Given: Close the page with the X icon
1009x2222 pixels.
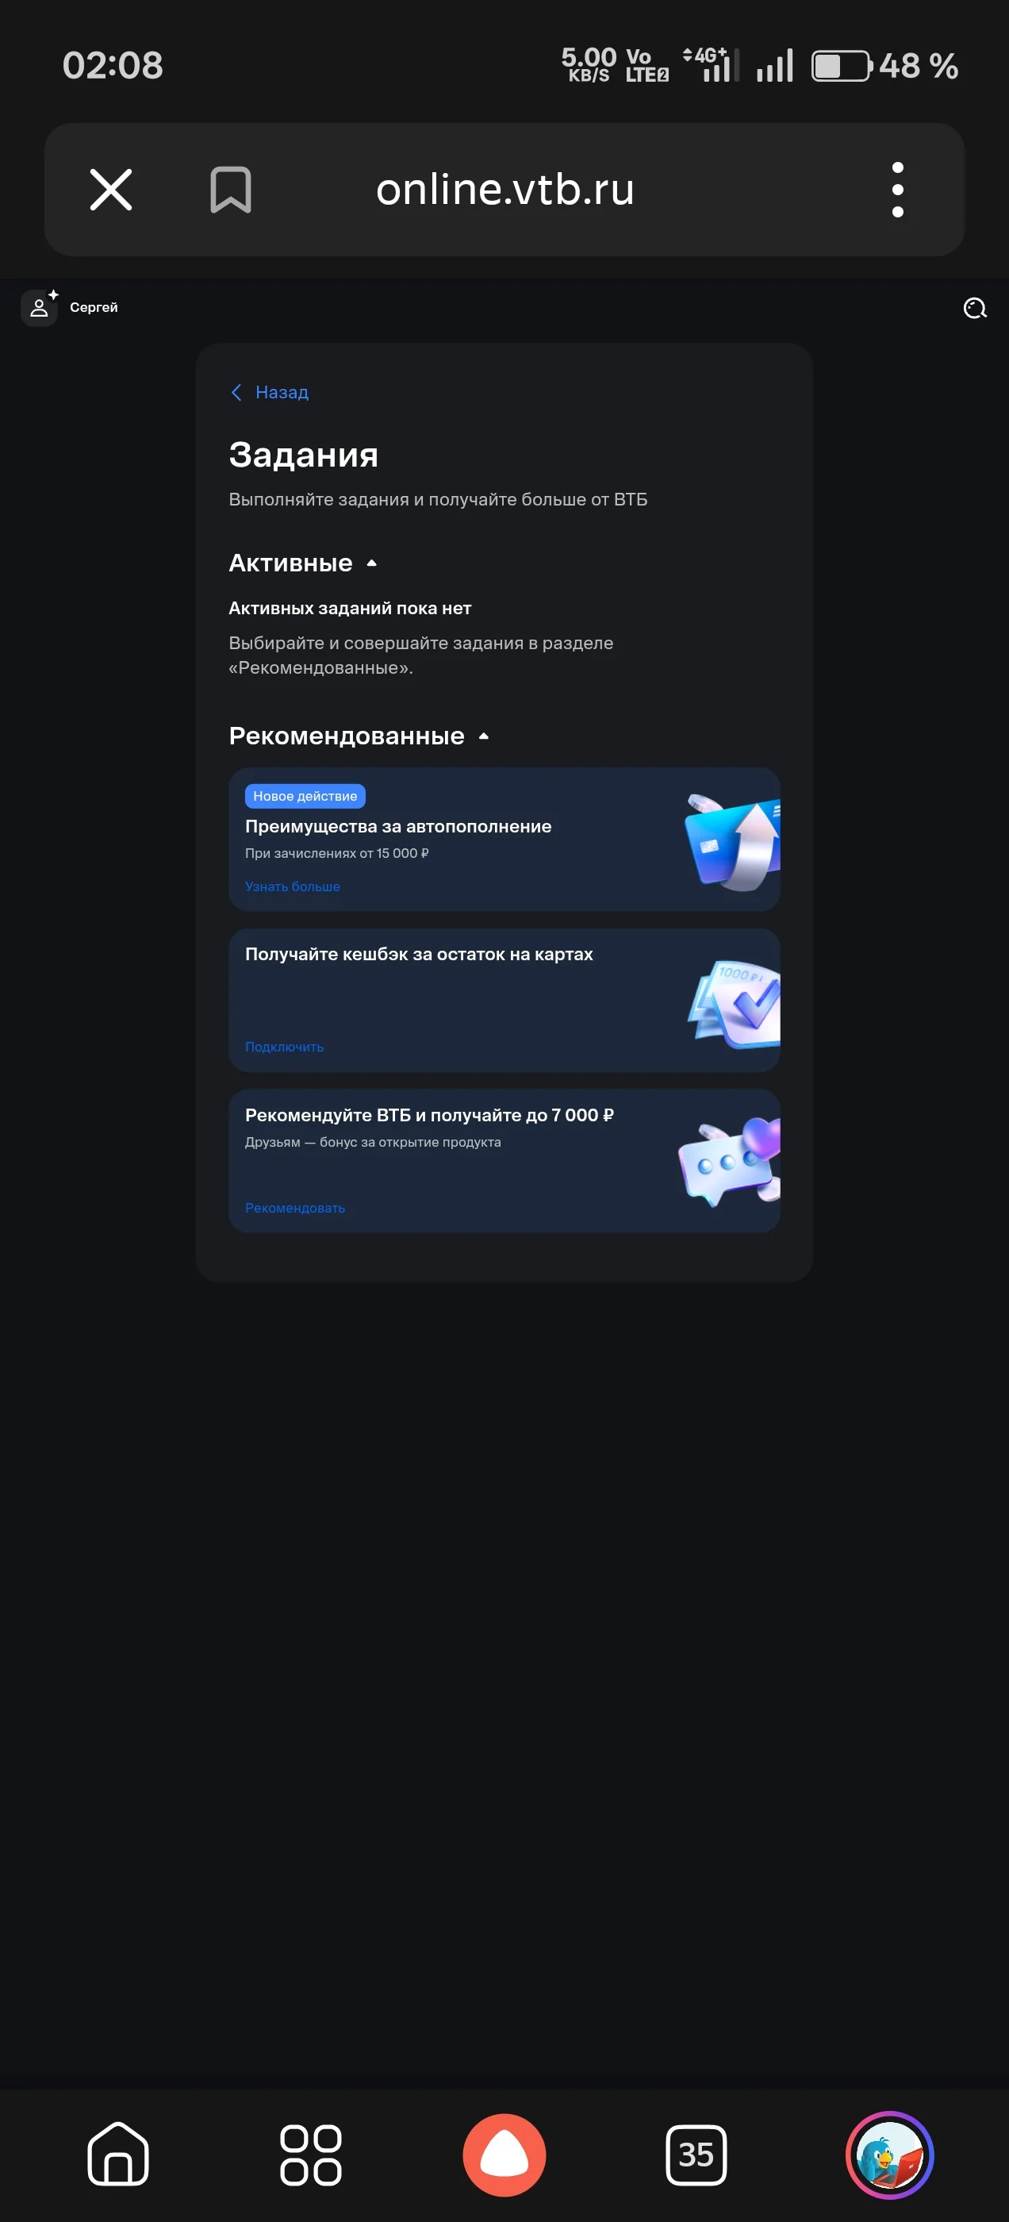Looking at the screenshot, I should 111,190.
